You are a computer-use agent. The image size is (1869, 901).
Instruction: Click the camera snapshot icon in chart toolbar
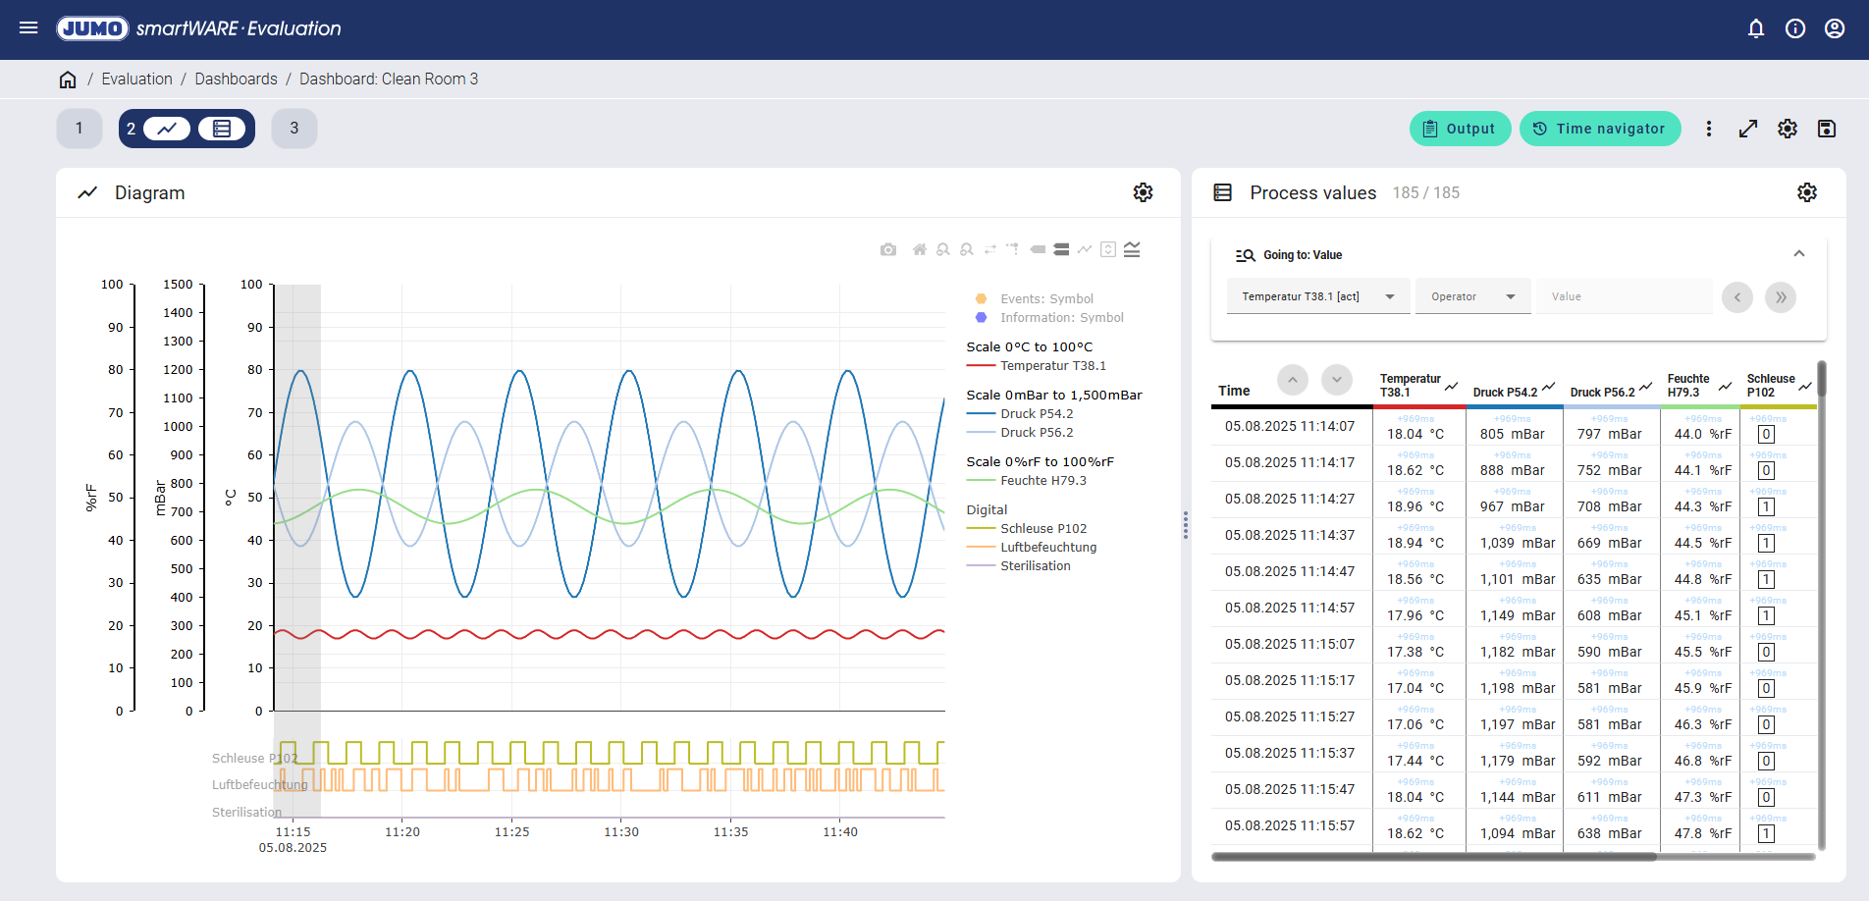click(888, 249)
